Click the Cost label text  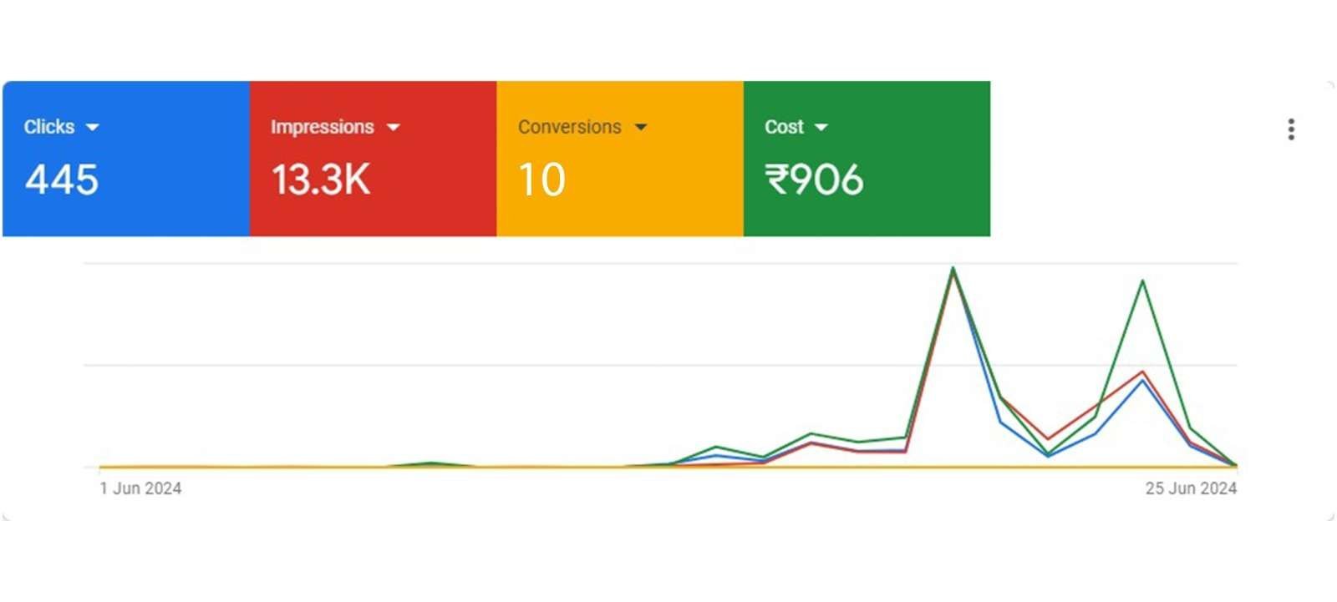tap(784, 127)
